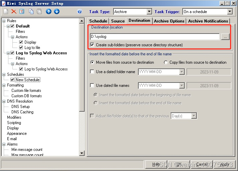The height and width of the screenshot is (171, 238).
Task: Select DNS Setup tree item
Action: point(20,107)
